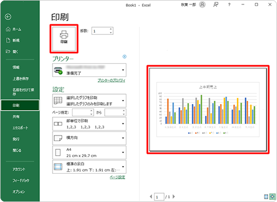Toggle the show margins icon in the preview corner
The width and height of the screenshot is (277, 202).
[266, 197]
